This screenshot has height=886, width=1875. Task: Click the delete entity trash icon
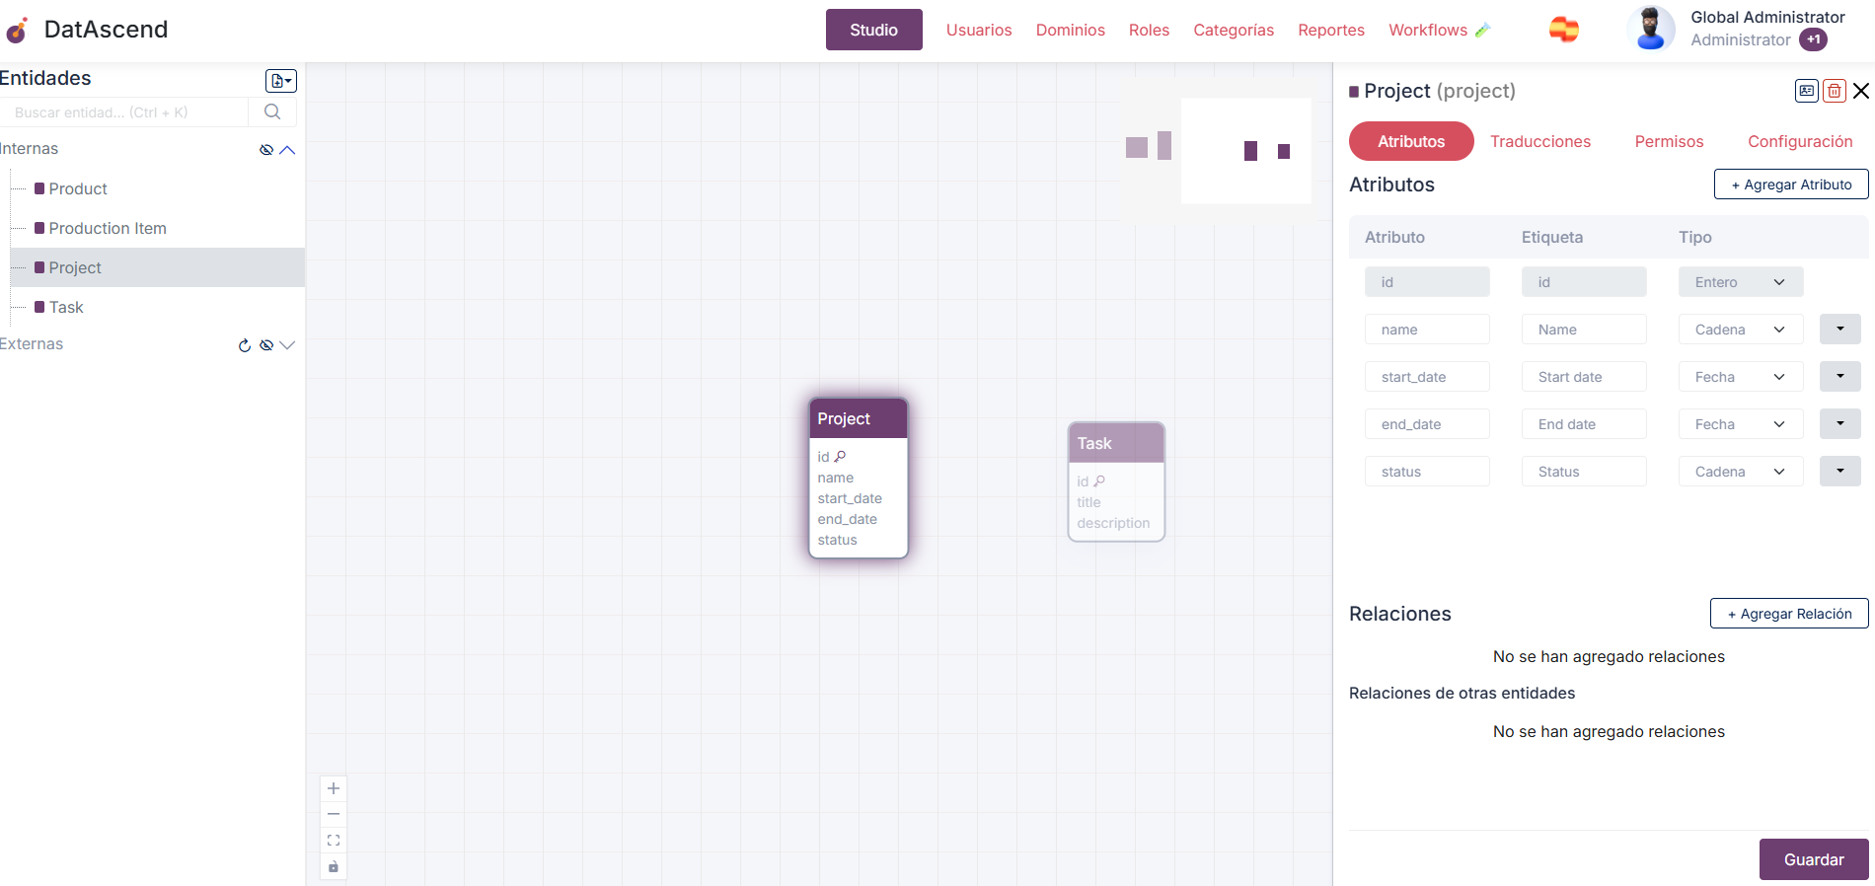pyautogui.click(x=1834, y=91)
